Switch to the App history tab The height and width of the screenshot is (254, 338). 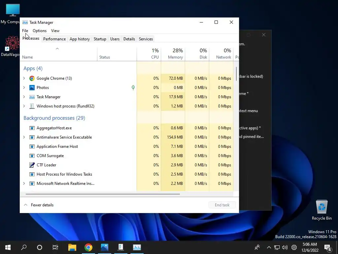point(80,39)
